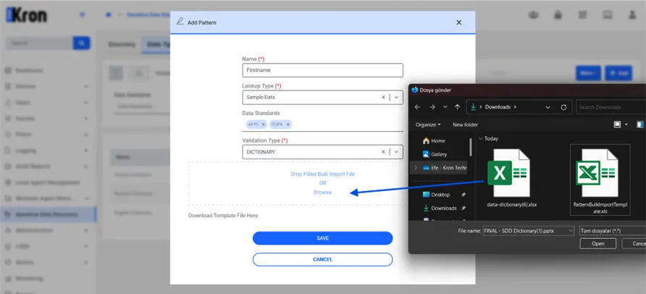Click the pin icon beside Downloads
The image size is (646, 294).
tap(464, 208)
